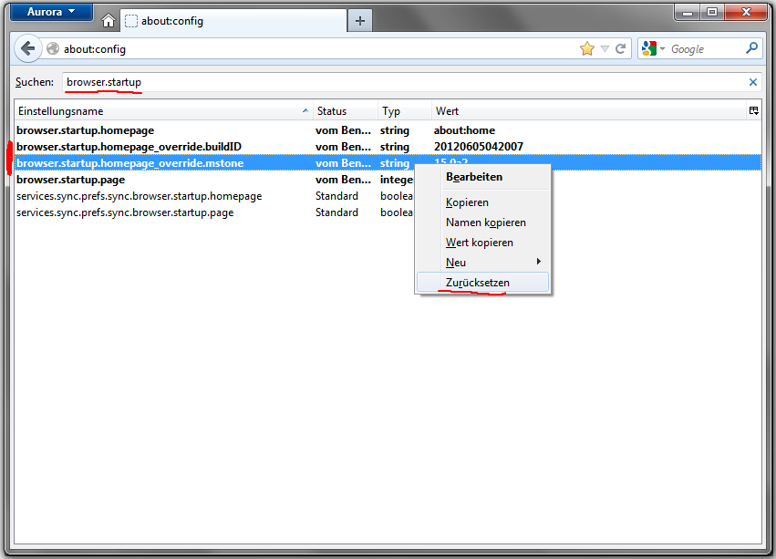Open a new tab with plus button

[360, 21]
